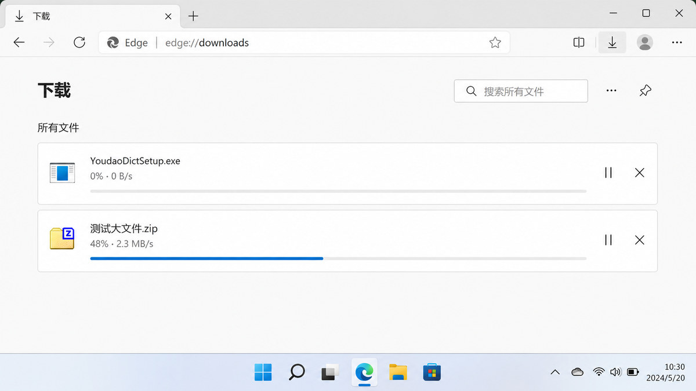Select the 下载 browser tab
This screenshot has width=696, height=391.
(92, 16)
